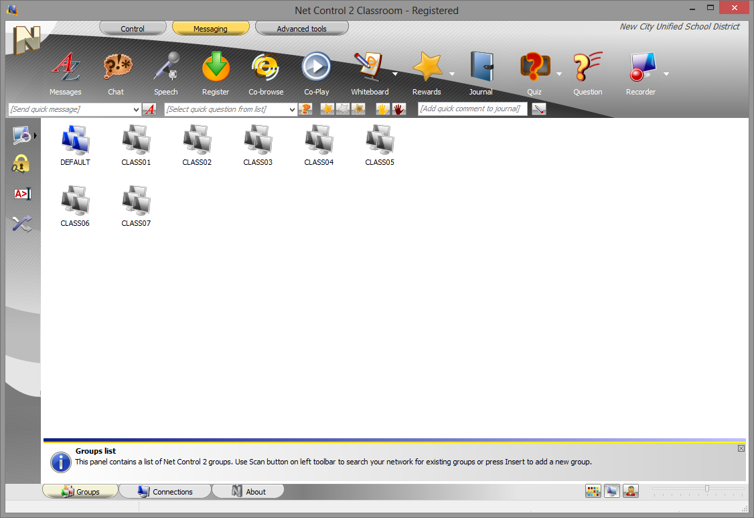Viewport: 754px width, 518px height.
Task: Click the A> rename icon in sidebar
Action: coord(23,194)
